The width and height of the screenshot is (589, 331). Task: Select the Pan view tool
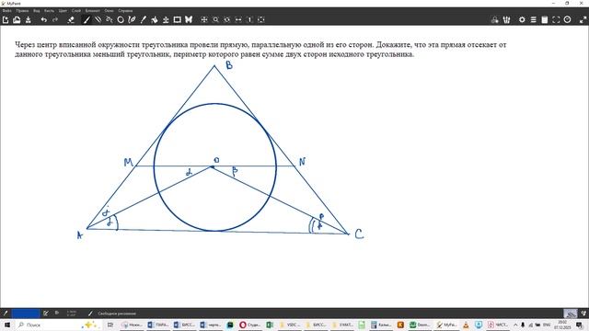coord(204,20)
